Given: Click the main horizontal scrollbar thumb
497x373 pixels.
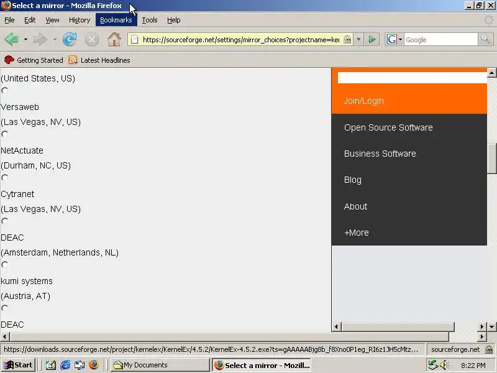Looking at the screenshot, I should tap(229, 336).
